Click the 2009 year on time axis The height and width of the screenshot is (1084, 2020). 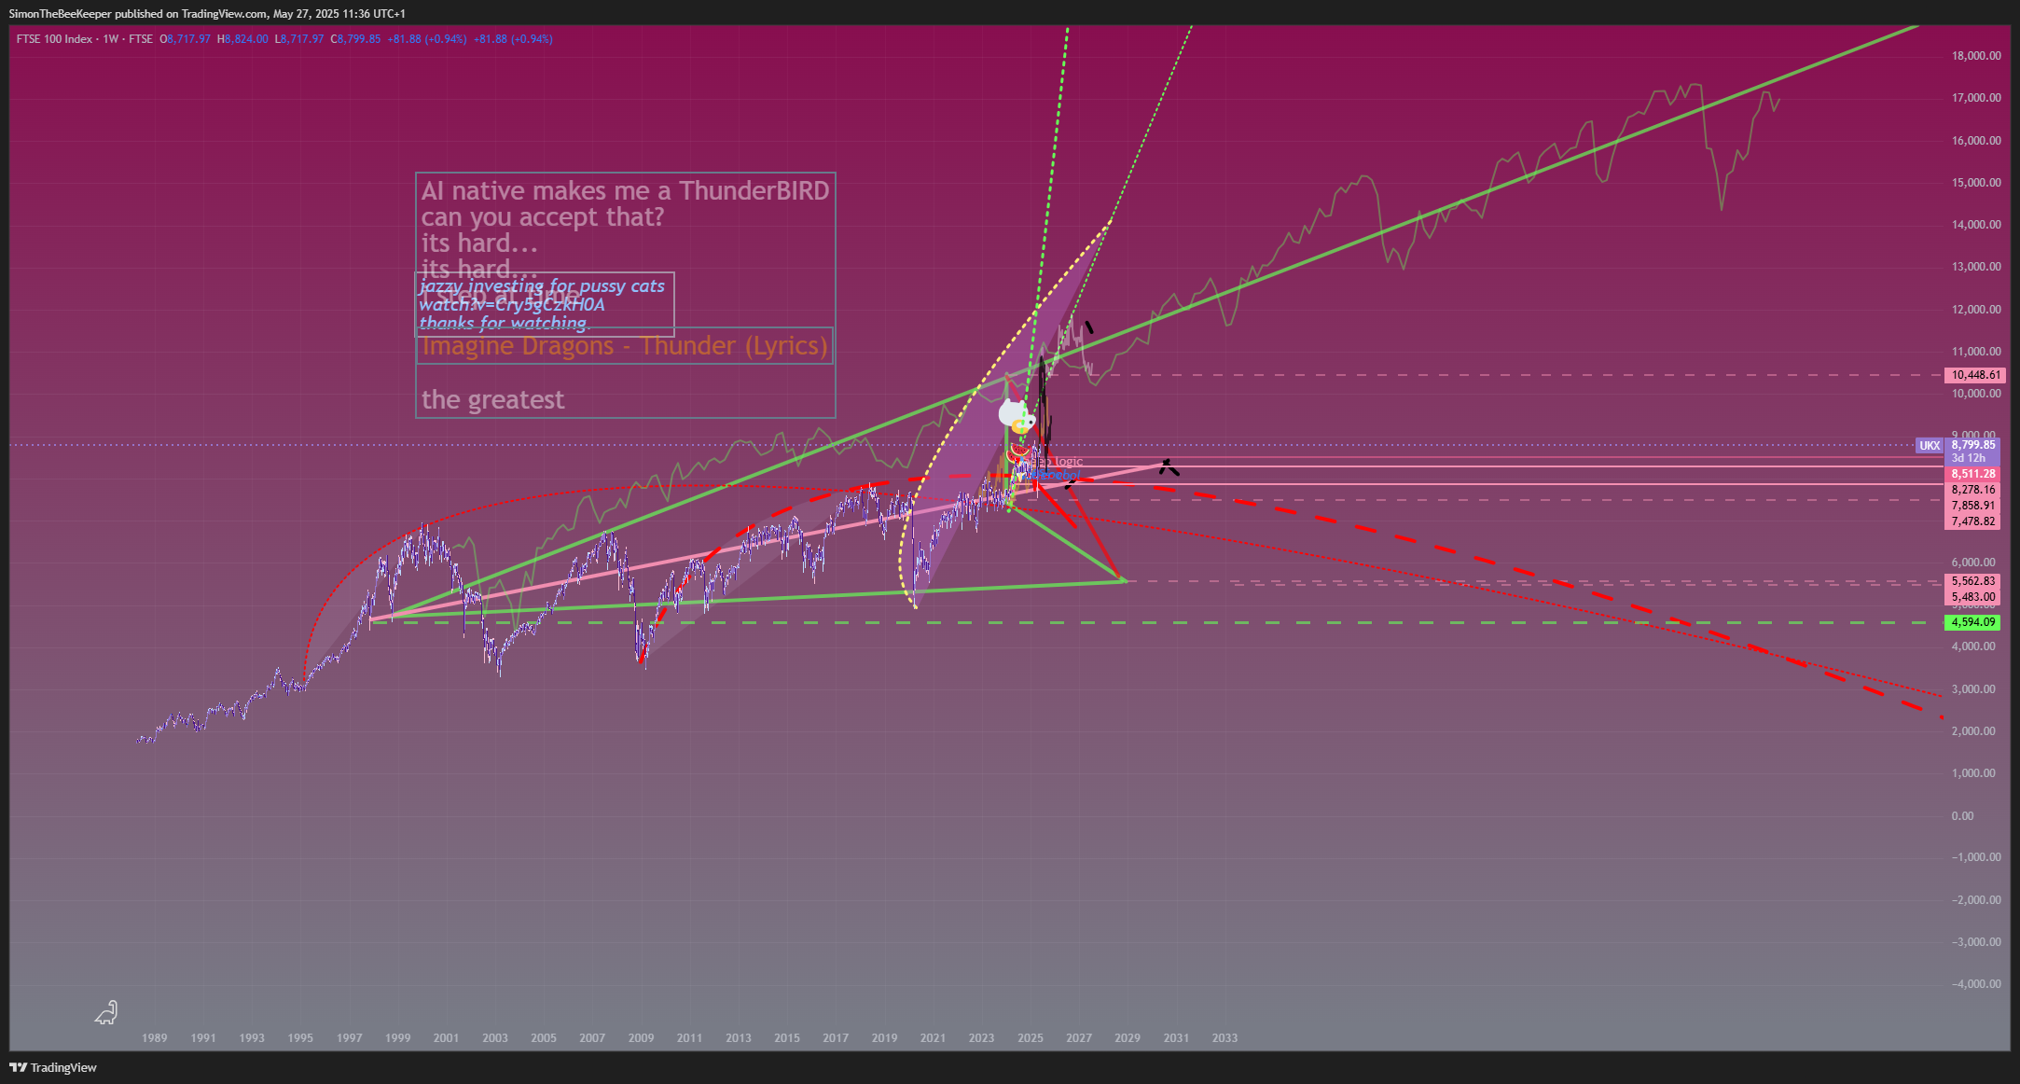tap(642, 1038)
